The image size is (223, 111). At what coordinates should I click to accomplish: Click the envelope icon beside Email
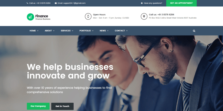coord(55,3)
